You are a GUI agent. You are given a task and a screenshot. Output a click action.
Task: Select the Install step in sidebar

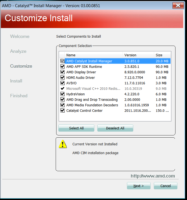(16, 81)
